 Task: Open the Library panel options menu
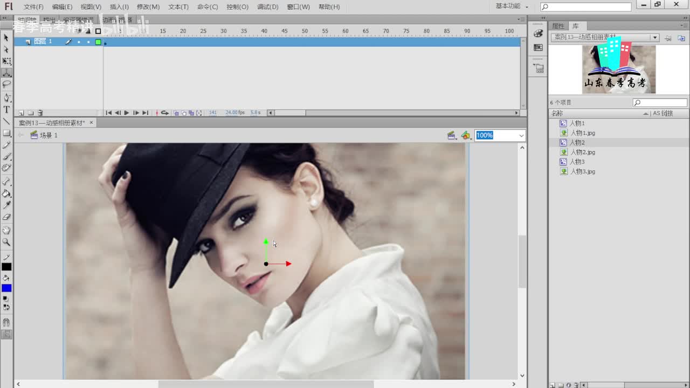[x=684, y=26]
